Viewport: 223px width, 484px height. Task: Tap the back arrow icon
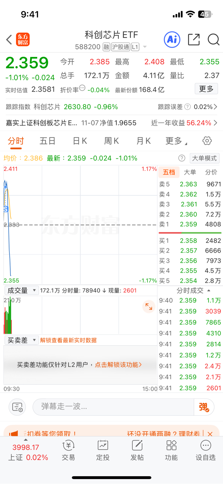pyautogui.click(x=9, y=40)
